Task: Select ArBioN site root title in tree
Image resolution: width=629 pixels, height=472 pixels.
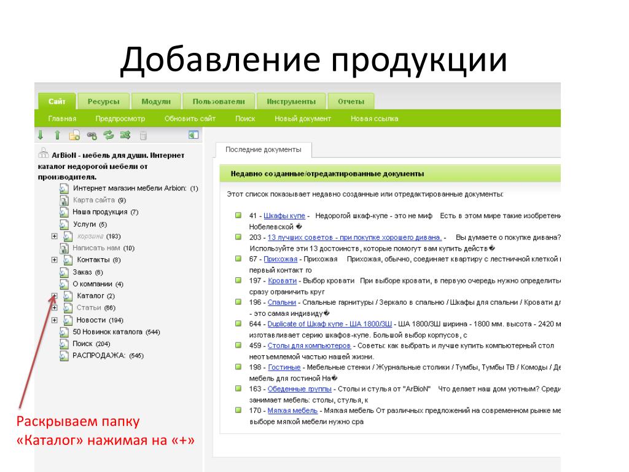Action: pos(111,166)
